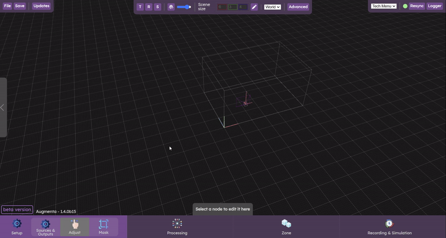This screenshot has width=446, height=238.
Task: Click the blue scene size Z field
Action: pyautogui.click(x=243, y=7)
